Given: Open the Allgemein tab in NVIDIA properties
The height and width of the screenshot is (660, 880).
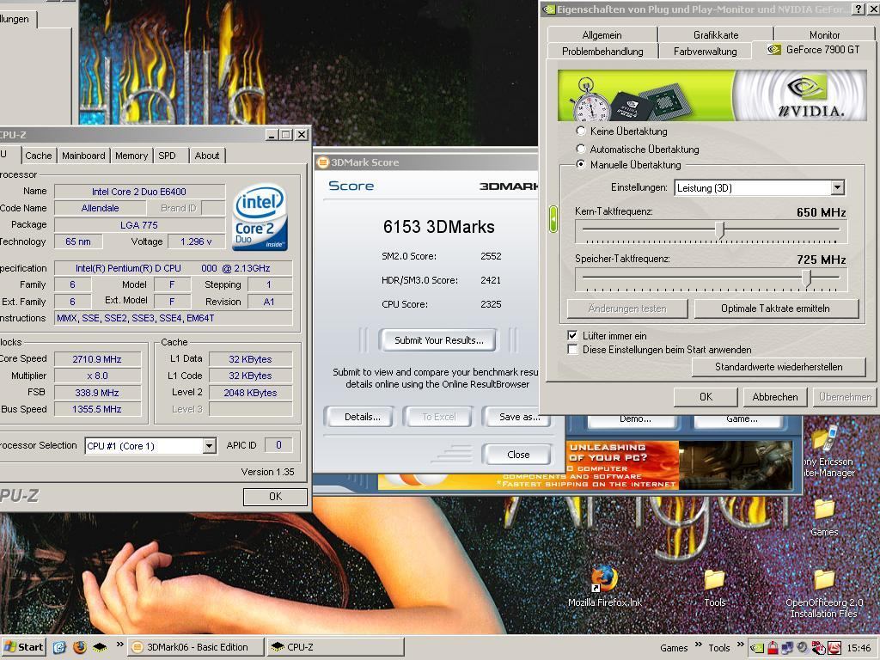Looking at the screenshot, I should [x=602, y=34].
